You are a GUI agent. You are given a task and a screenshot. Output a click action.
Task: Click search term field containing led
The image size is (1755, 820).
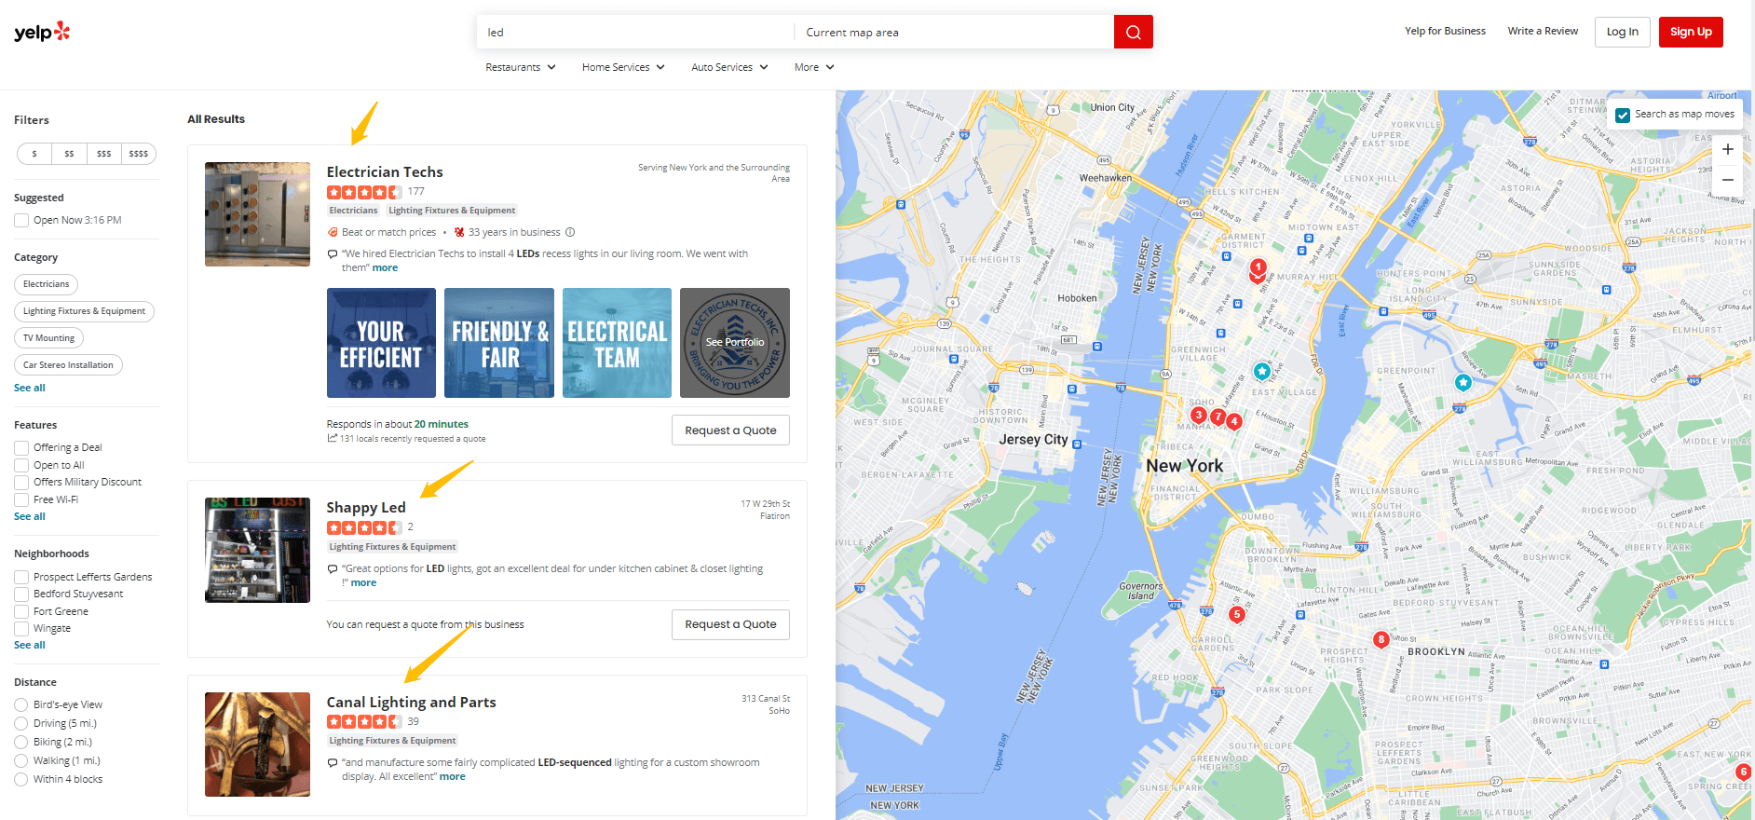point(635,32)
